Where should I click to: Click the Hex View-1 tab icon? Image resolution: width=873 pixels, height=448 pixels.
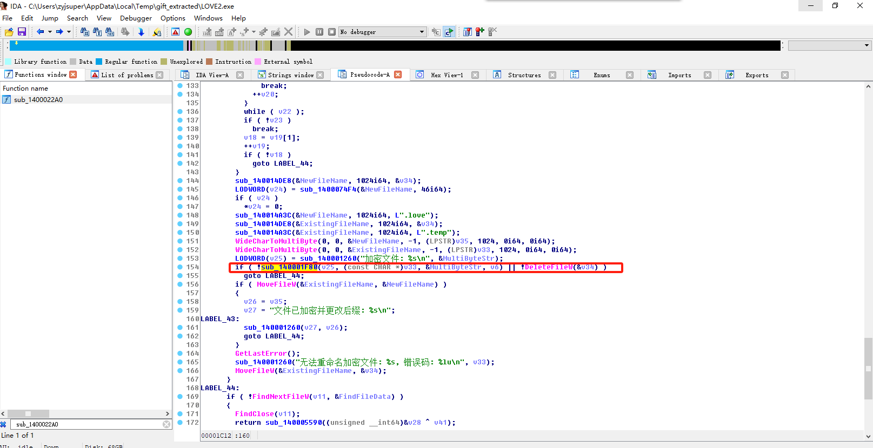(x=420, y=75)
